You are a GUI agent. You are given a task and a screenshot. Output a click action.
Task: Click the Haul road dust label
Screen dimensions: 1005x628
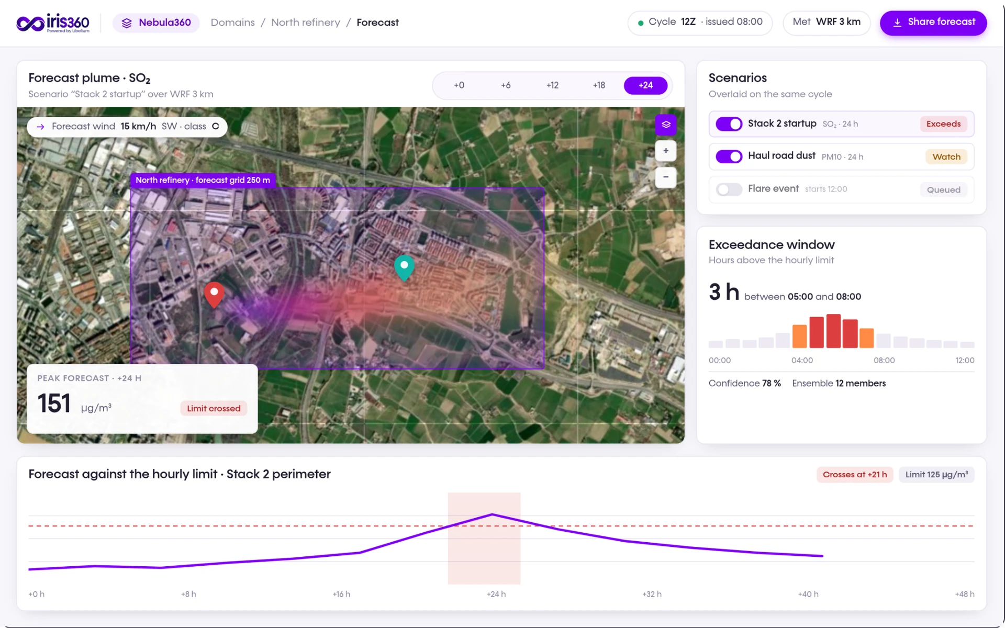tap(781, 156)
